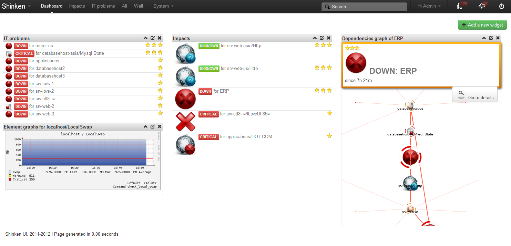Edit the Impacts widget options

tap(322, 38)
